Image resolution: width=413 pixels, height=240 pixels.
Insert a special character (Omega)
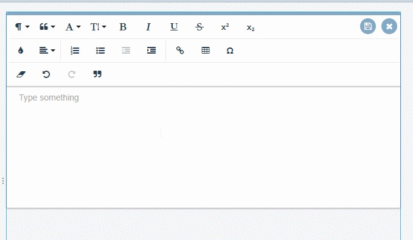tap(230, 51)
